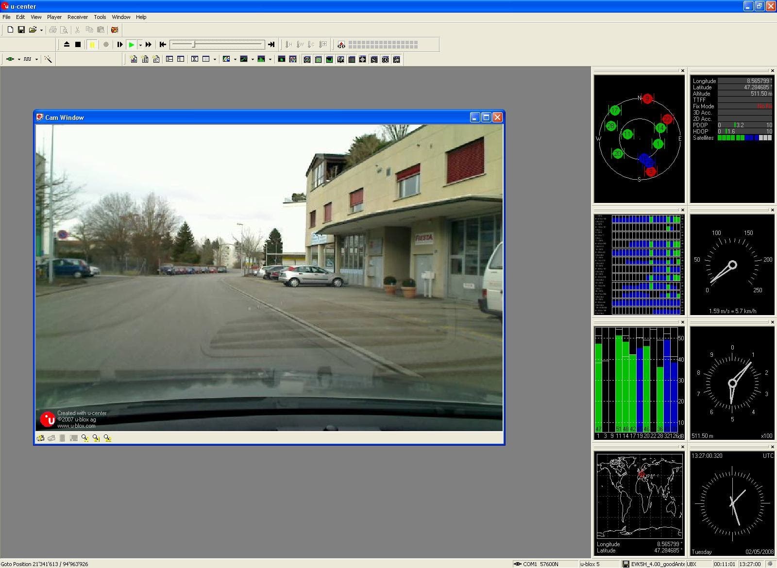Viewport: 777px width, 568px height.
Task: Click the Copy icon on the toolbar
Action: (x=89, y=30)
